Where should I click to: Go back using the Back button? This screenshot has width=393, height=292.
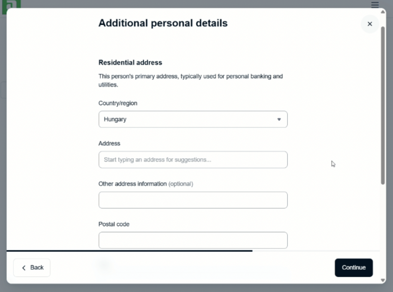click(32, 267)
